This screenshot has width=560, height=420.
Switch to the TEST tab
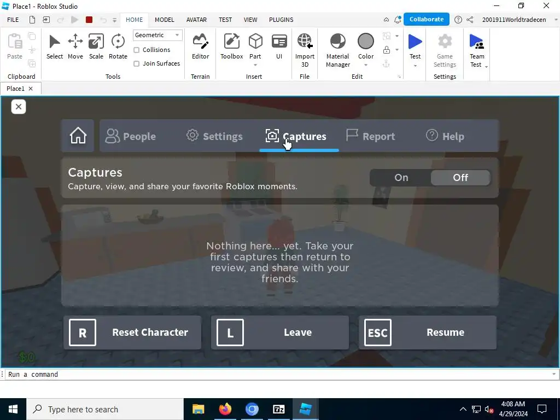(225, 20)
